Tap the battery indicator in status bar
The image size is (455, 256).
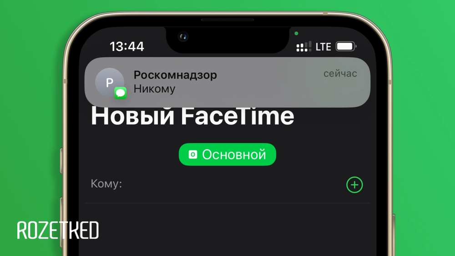pos(346,46)
